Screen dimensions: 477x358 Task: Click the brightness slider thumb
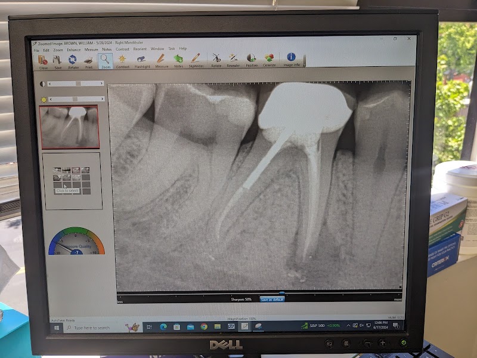pyautogui.click(x=75, y=99)
